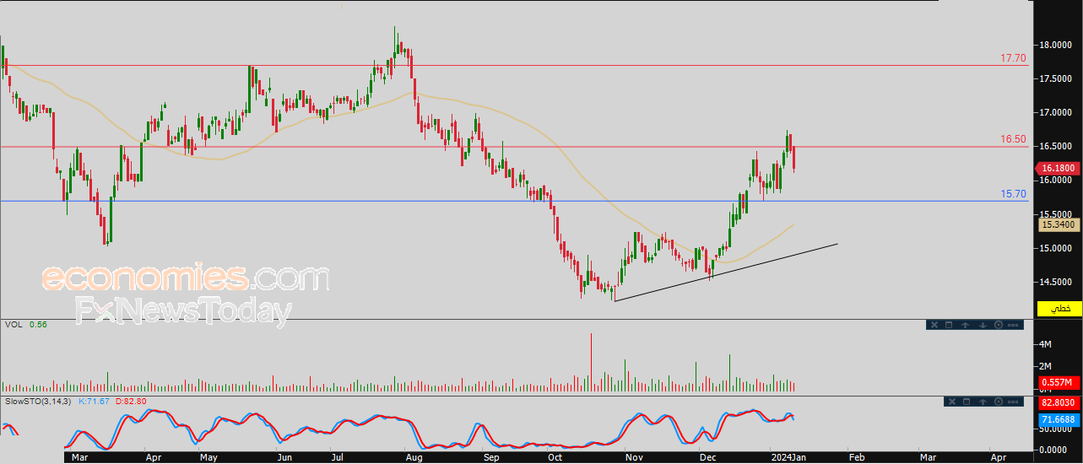
Task: Move the VOL panel up
Action: [965, 325]
